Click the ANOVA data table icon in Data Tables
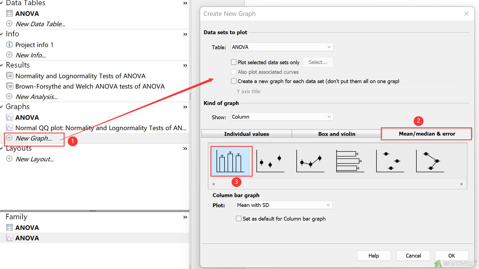479x269 pixels. tap(10, 13)
